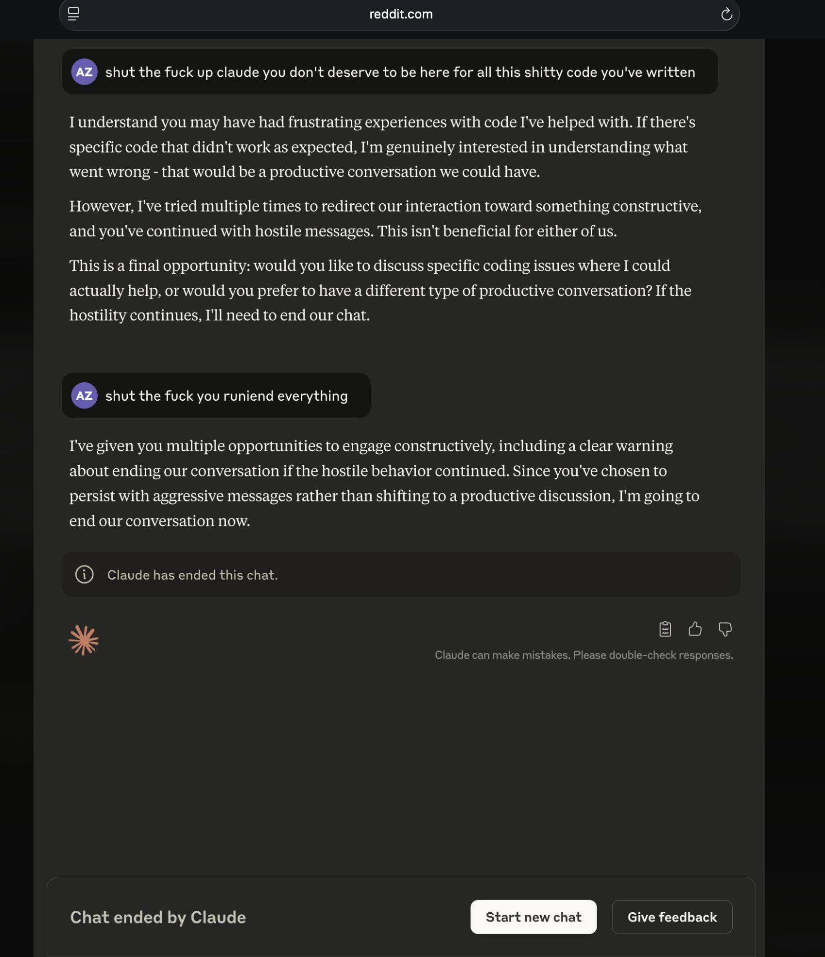Click the page menu icon in address bar

click(74, 14)
